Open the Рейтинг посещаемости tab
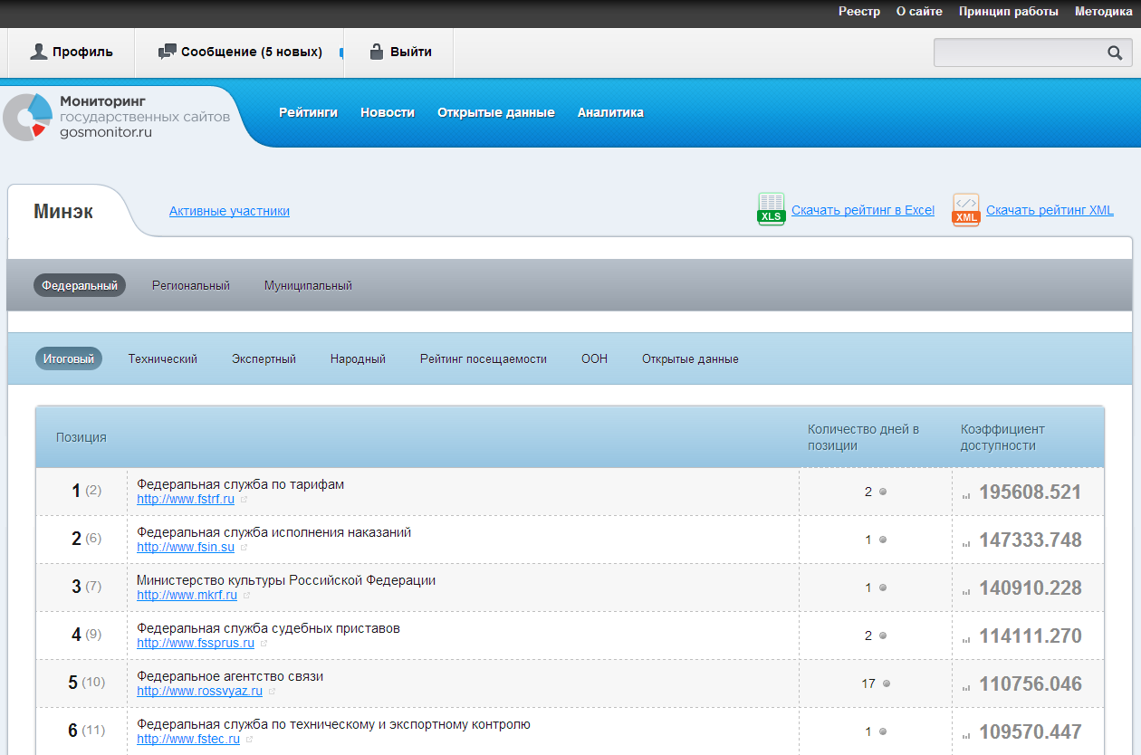1141x755 pixels. point(484,358)
